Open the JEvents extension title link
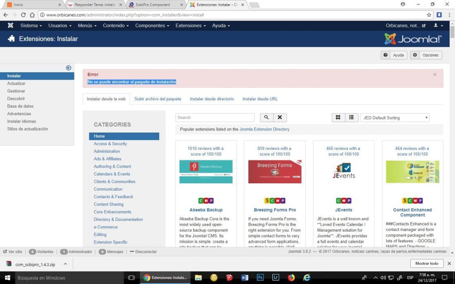The height and width of the screenshot is (284, 455). pos(344,210)
